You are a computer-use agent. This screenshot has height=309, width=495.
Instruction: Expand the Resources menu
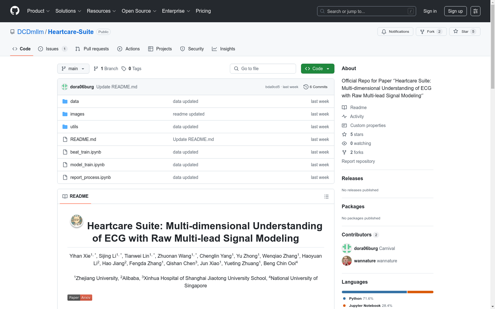click(101, 11)
